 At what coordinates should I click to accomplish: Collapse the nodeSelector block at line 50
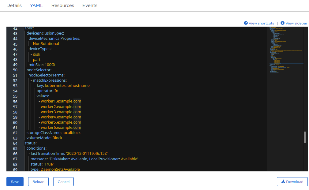tap(22, 70)
